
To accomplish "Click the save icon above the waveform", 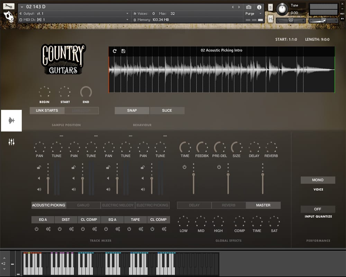I will pyautogui.click(x=123, y=51).
